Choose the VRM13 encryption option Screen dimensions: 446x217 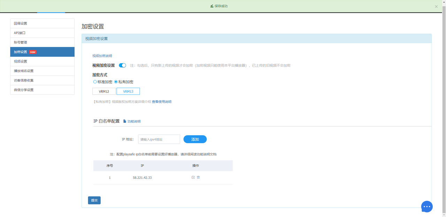coord(128,91)
